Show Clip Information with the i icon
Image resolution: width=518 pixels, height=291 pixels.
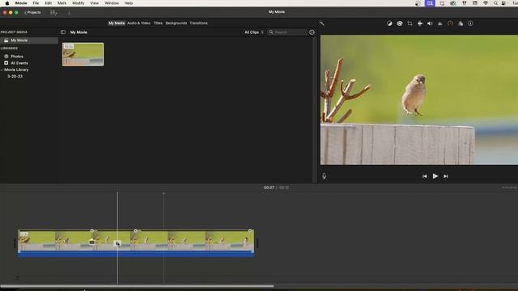click(x=470, y=23)
